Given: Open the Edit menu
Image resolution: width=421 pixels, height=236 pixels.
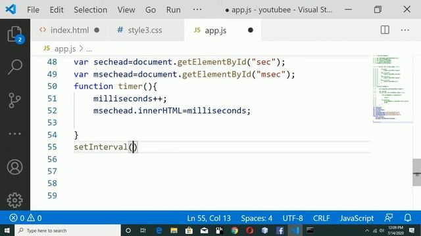Looking at the screenshot, I should tap(57, 10).
